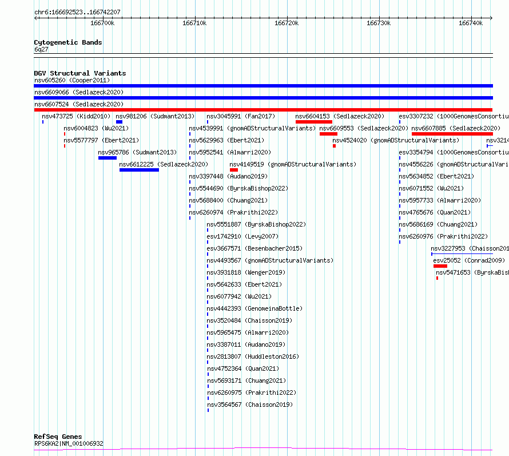Click the nsv5629963 (Ebert2021) label

point(226,140)
